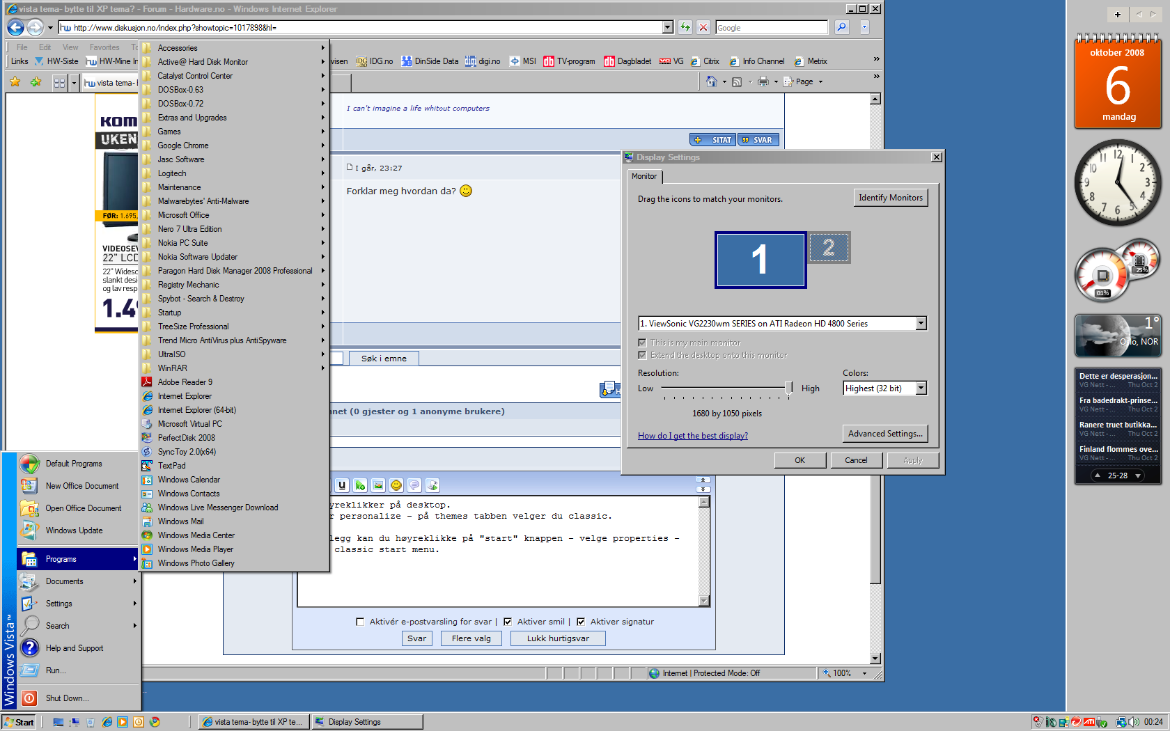Click the IE refresh icon beside address bar

coord(685,27)
